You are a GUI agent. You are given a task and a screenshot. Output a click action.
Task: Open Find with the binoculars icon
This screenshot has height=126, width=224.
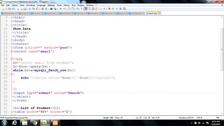pos(51,9)
